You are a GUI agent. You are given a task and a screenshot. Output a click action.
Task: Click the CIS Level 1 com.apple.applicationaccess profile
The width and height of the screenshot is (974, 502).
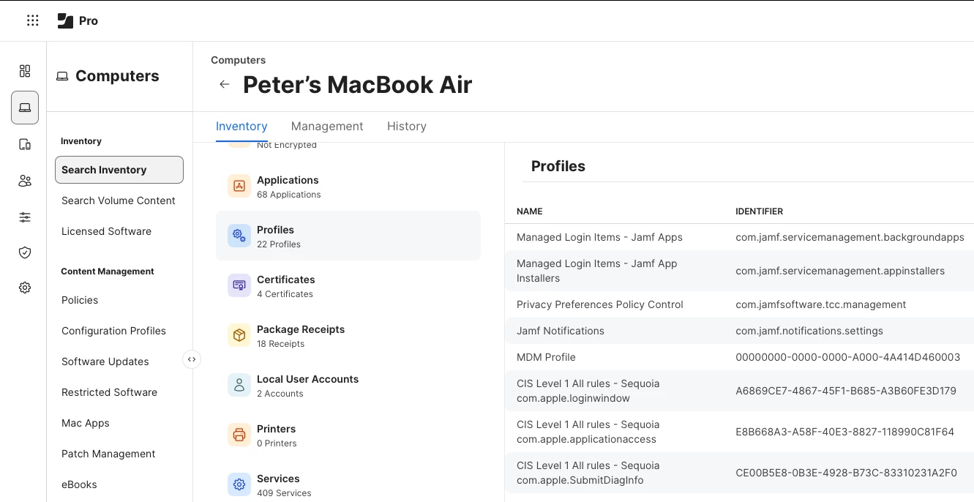[588, 432]
